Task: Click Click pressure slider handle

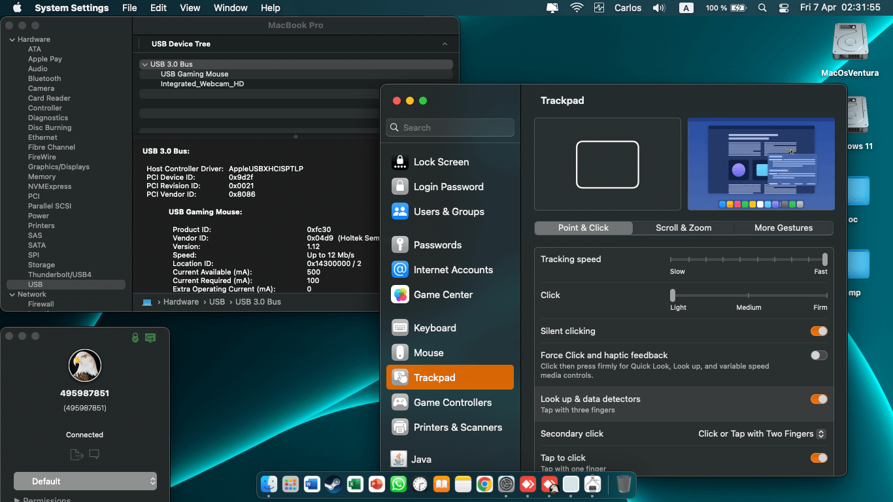Action: pyautogui.click(x=673, y=295)
